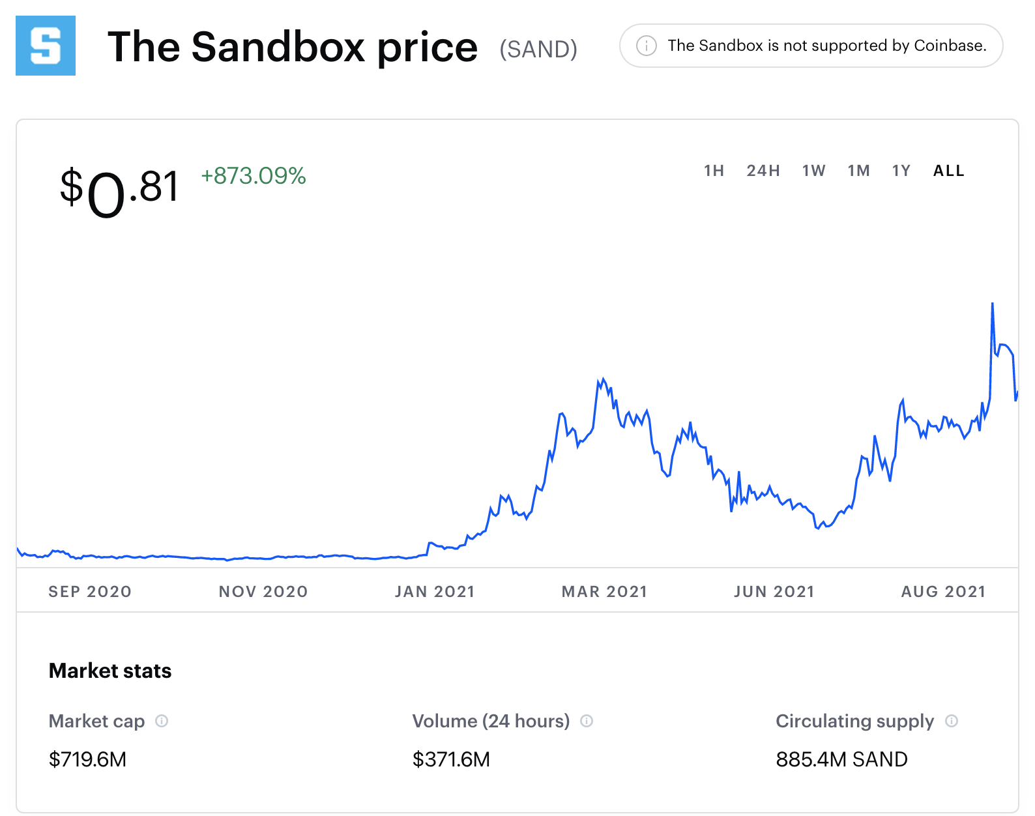Click the chart's highest price peak

coord(992,304)
